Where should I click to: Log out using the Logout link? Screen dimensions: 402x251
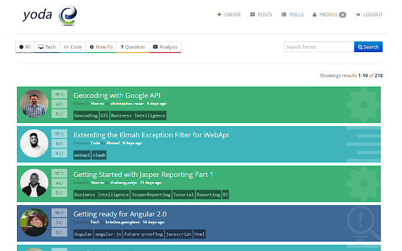point(369,14)
